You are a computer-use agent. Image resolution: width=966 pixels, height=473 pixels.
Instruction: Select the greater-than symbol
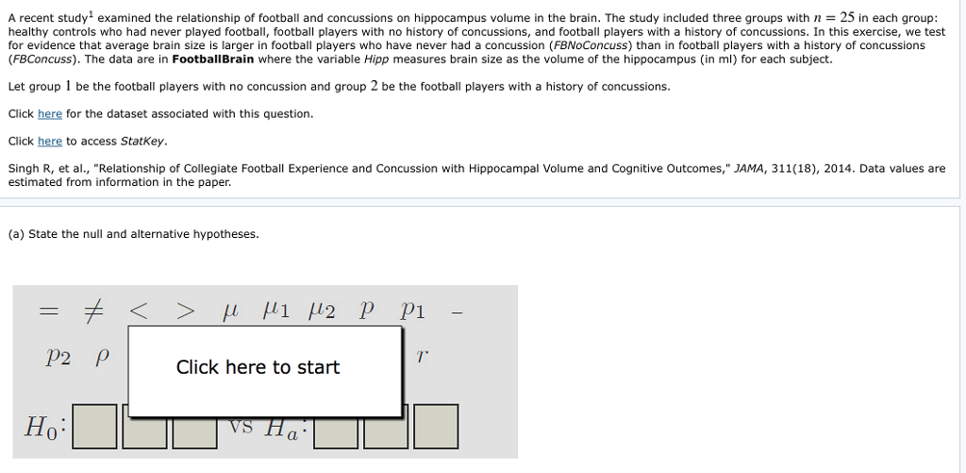tap(184, 312)
